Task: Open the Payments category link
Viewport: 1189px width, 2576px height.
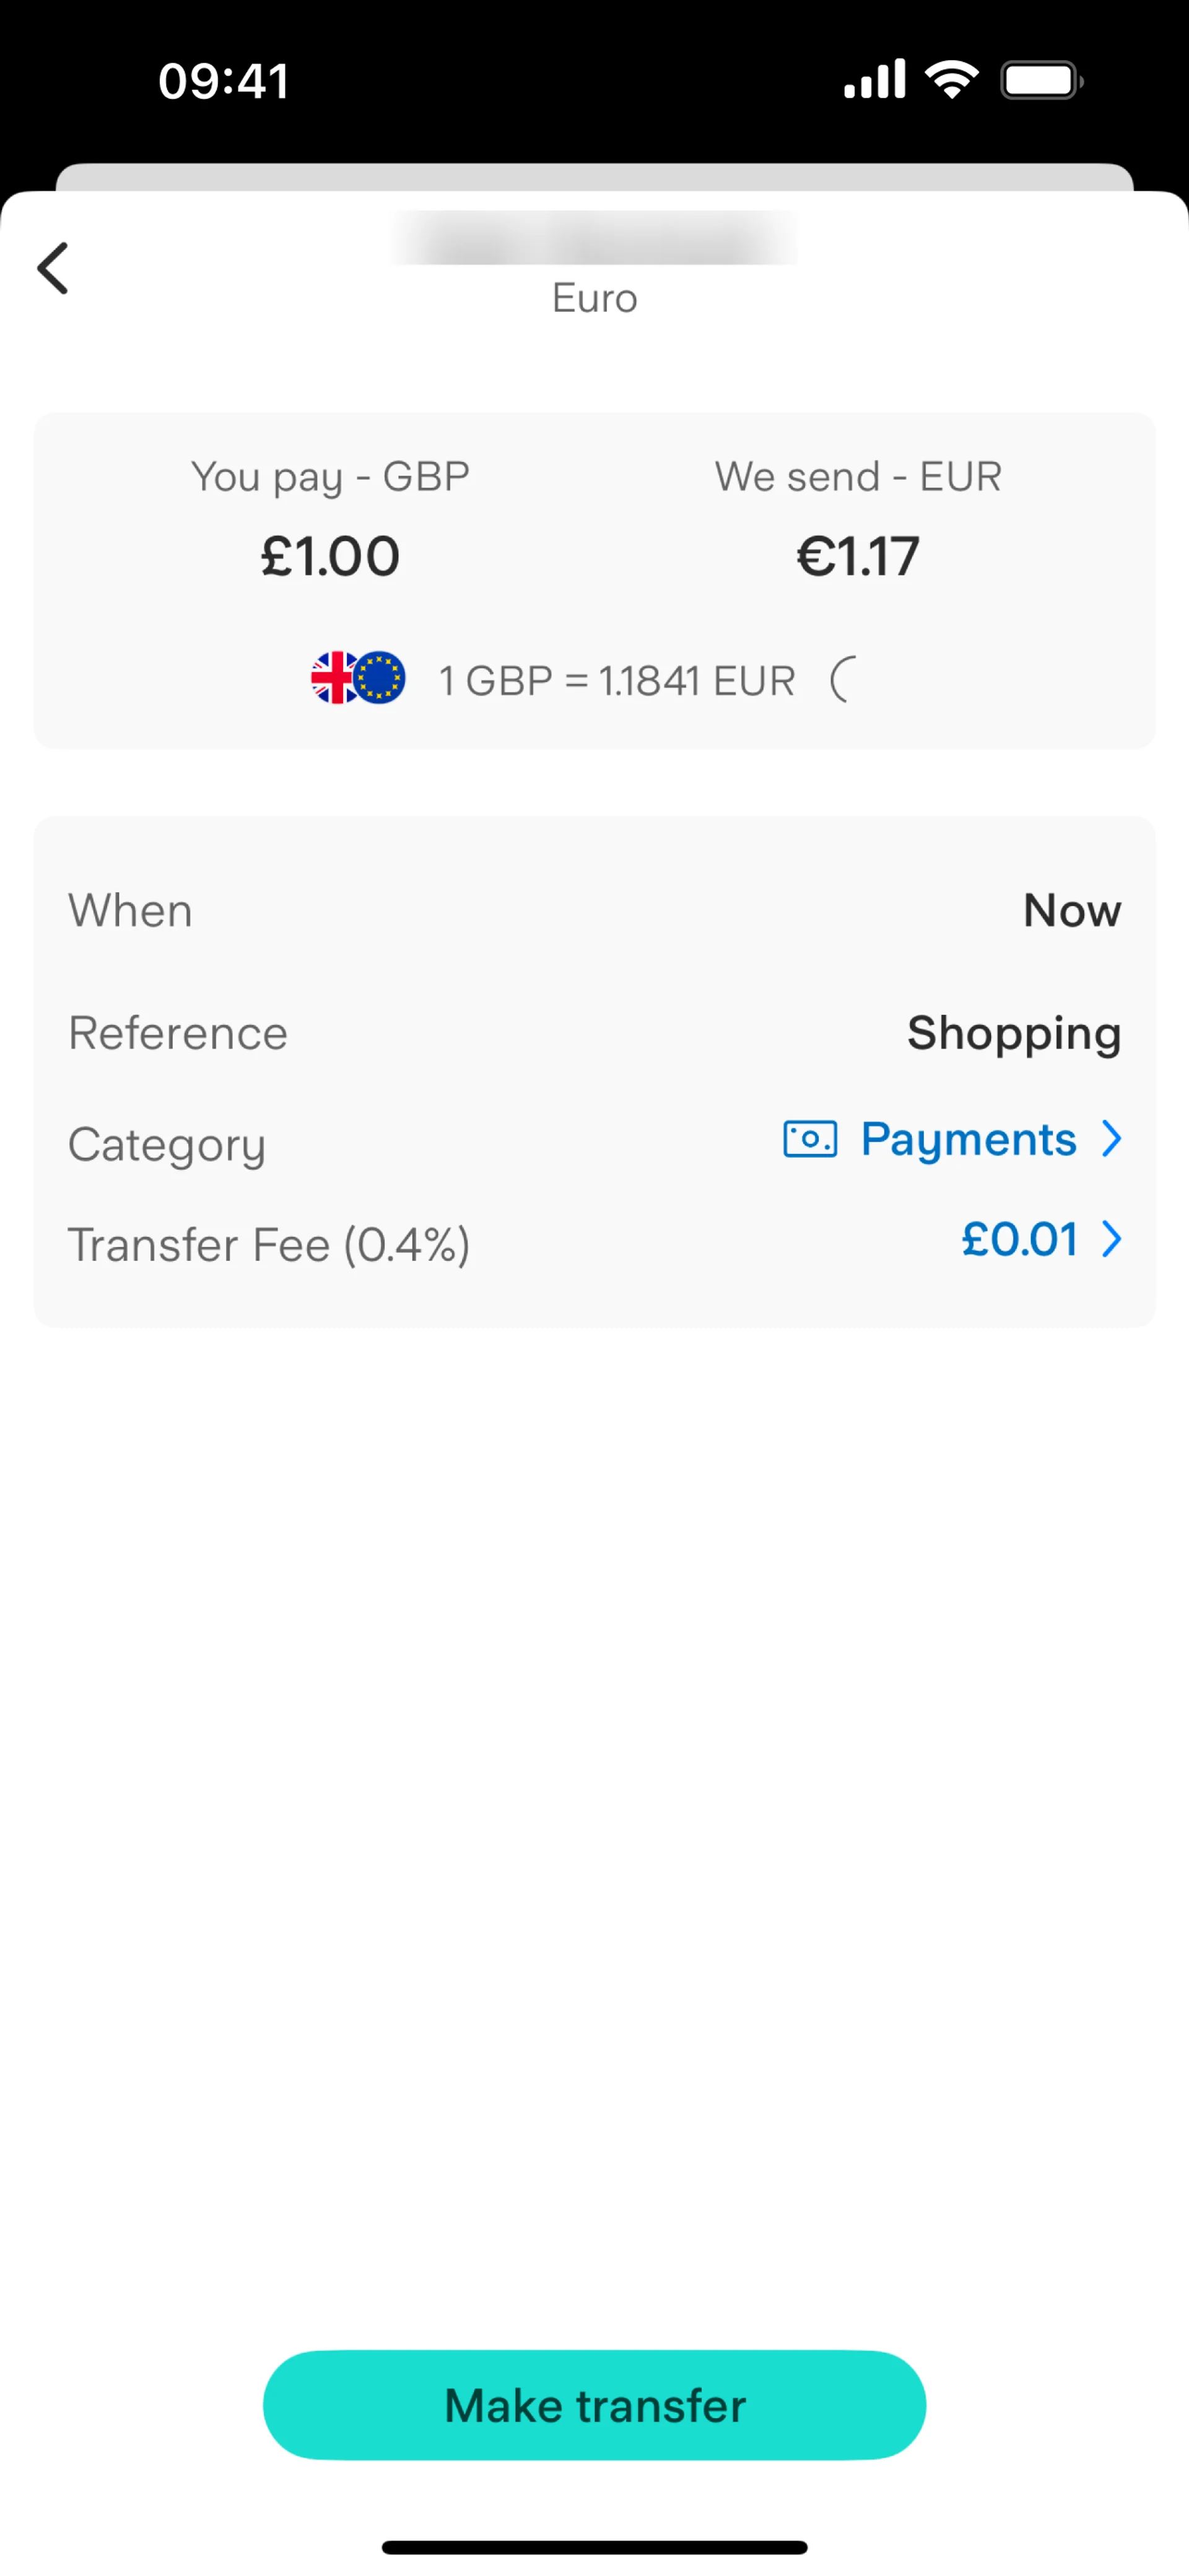Action: tap(968, 1138)
